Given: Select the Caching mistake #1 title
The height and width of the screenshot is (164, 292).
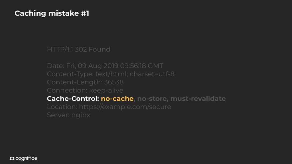Looking at the screenshot, I should pos(52,13).
